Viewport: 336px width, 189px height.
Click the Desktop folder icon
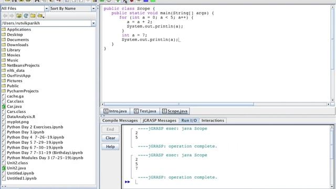[4, 35]
